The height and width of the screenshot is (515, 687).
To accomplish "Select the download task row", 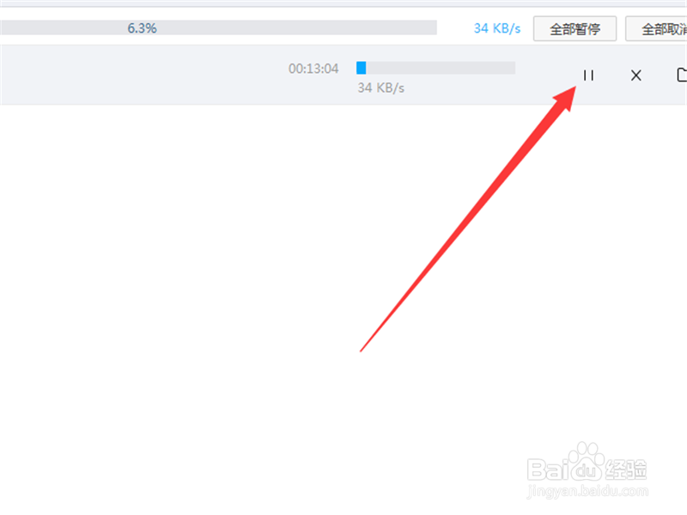I will pyautogui.click(x=343, y=75).
